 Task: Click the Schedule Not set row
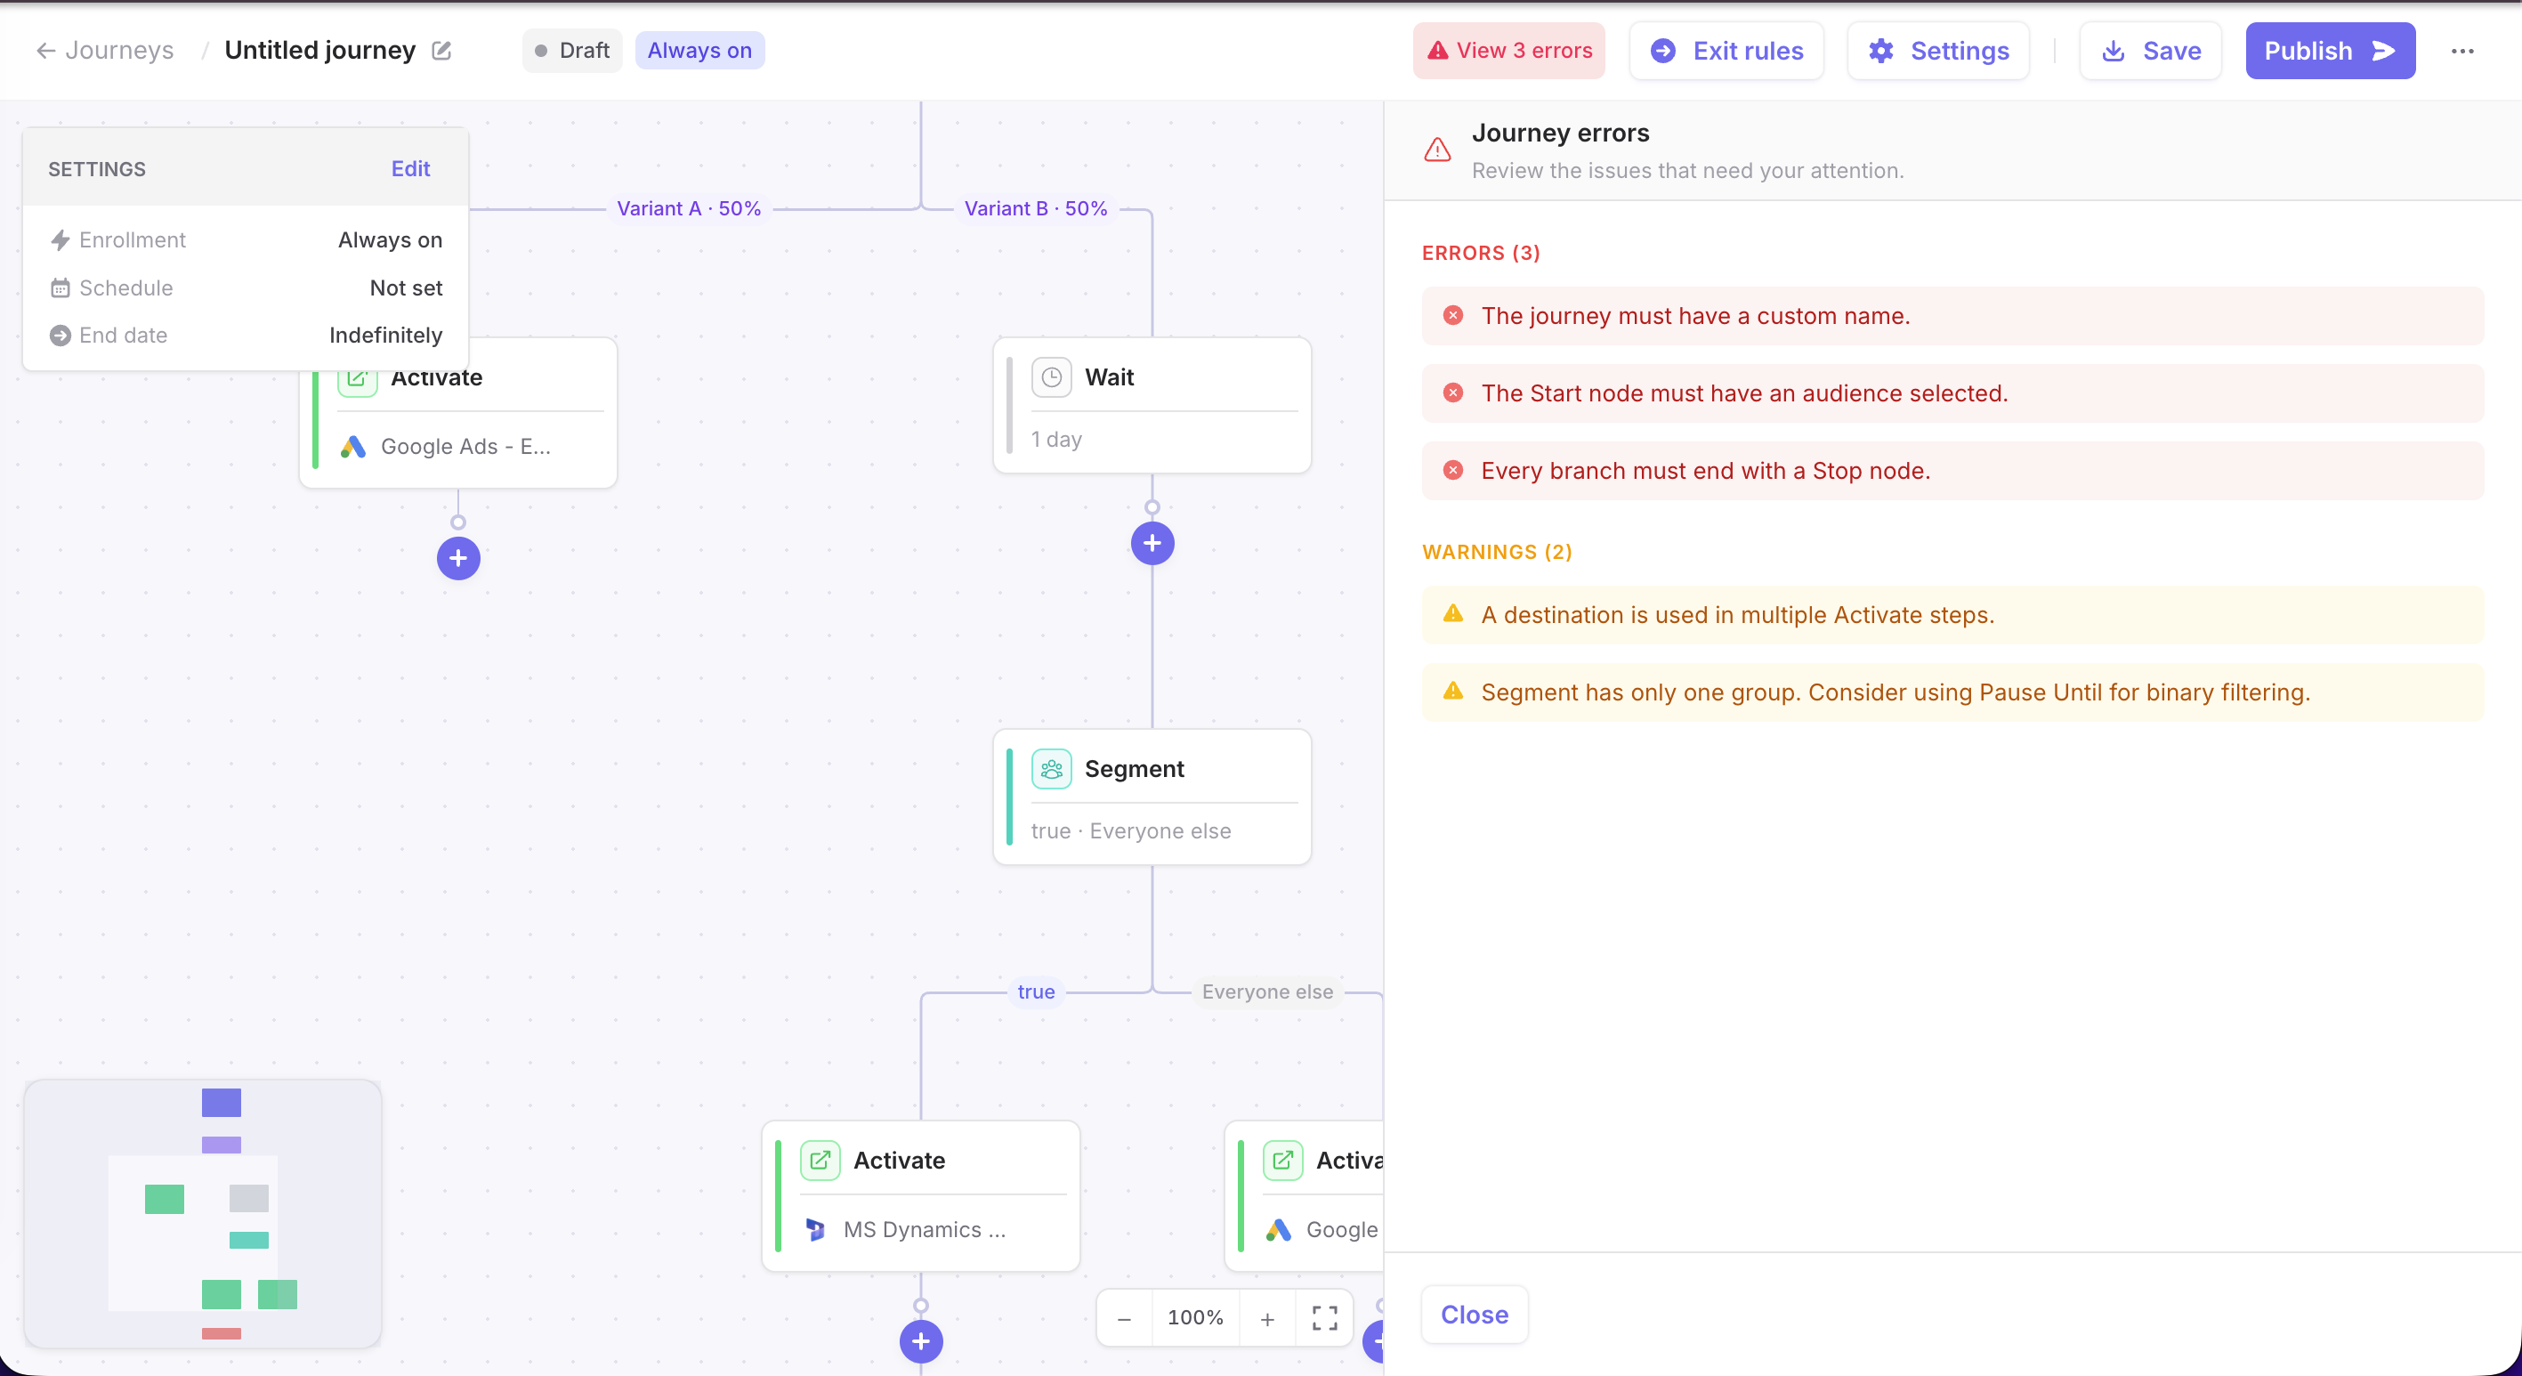[245, 288]
